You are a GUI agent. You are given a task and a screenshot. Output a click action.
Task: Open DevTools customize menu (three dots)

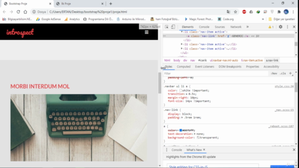[287, 27]
